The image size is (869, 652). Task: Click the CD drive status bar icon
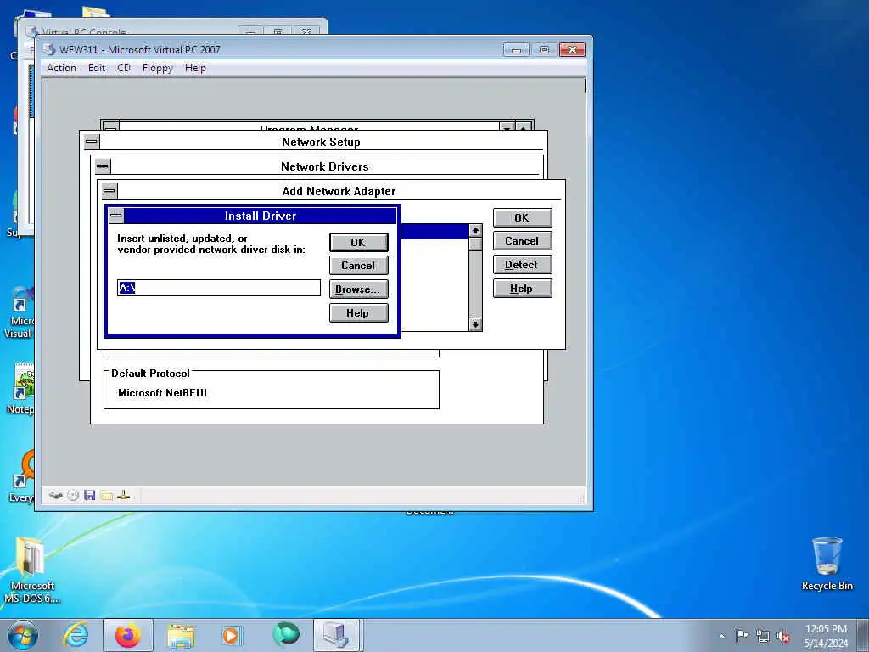coord(73,495)
